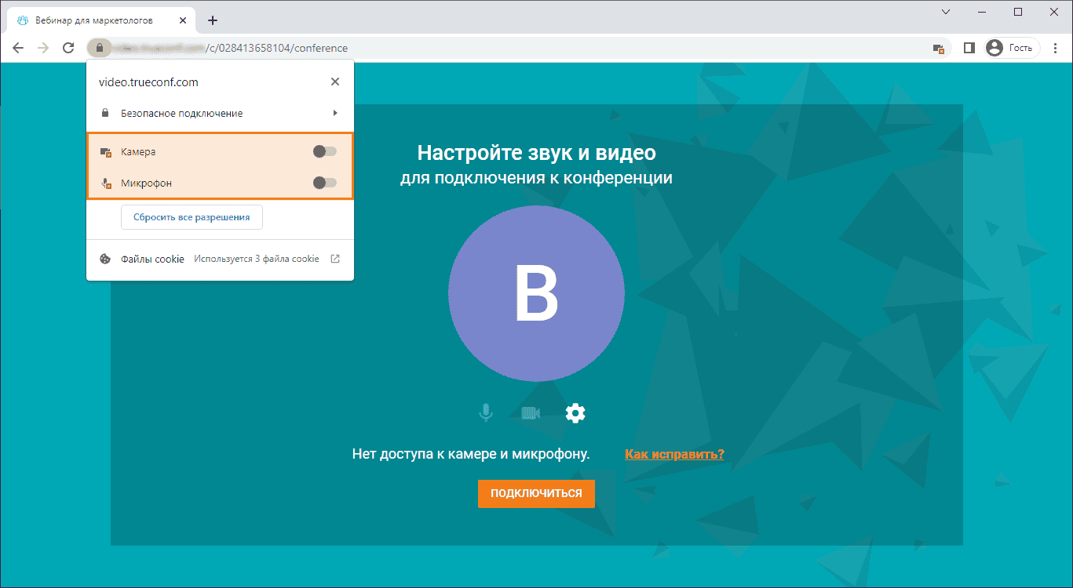1073x588 pixels.
Task: Click the Гость profile button
Action: 1012,48
